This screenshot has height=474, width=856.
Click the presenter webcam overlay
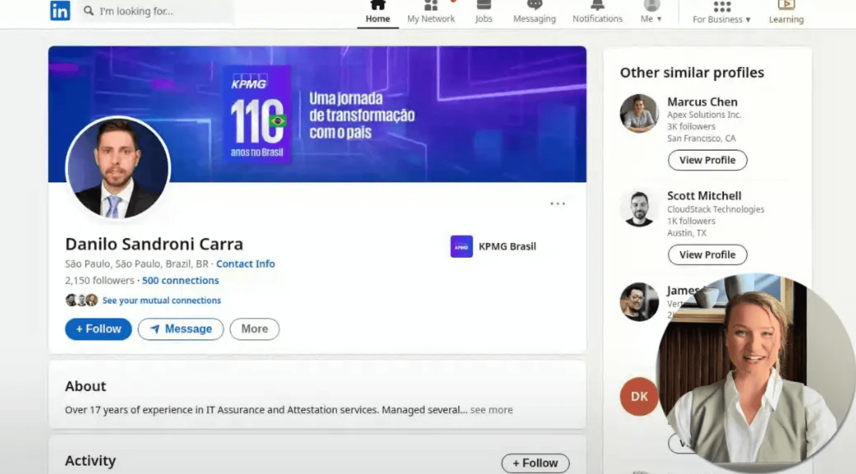click(756, 373)
